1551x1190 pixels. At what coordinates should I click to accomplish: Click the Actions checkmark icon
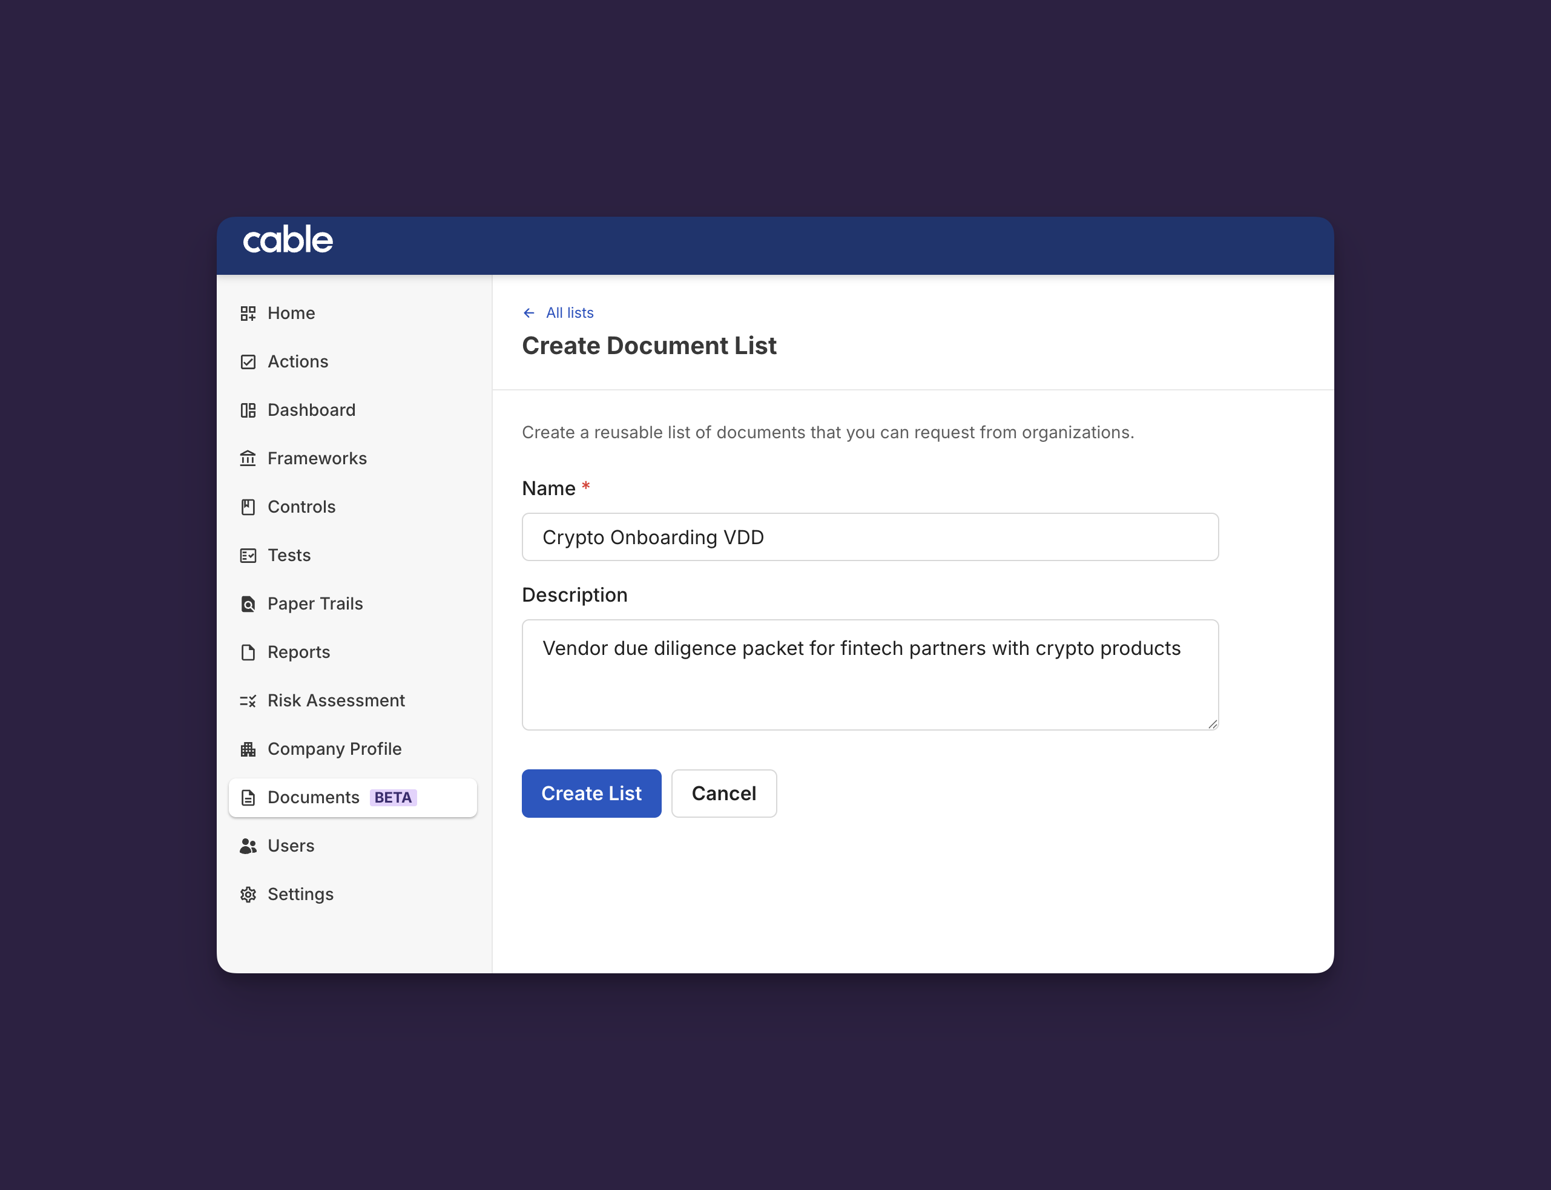point(248,362)
